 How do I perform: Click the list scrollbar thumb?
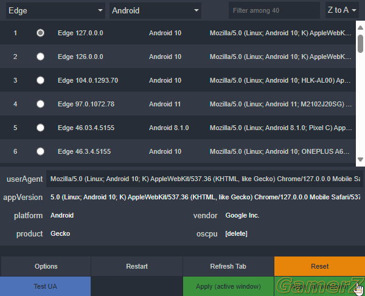click(360, 44)
